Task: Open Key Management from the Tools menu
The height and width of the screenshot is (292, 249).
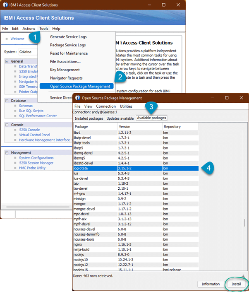Action: tap(65, 70)
